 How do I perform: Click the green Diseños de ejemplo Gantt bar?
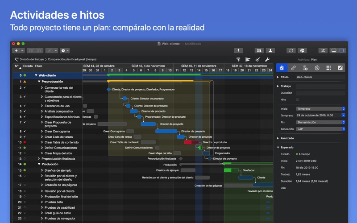(x=231, y=170)
